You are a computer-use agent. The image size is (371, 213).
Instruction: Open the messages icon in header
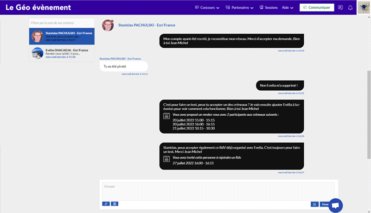(x=340, y=7)
